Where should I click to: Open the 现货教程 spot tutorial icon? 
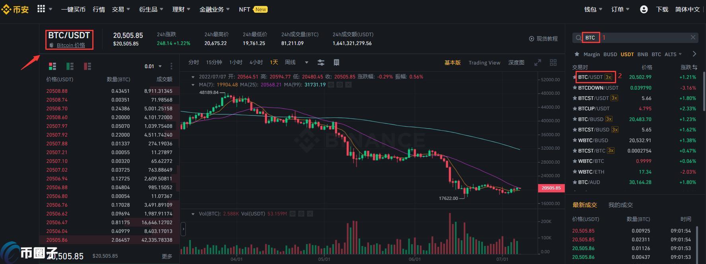pos(531,39)
